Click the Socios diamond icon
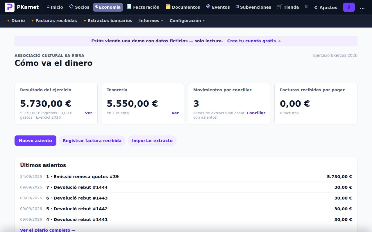The width and height of the screenshot is (372, 232). click(71, 6)
